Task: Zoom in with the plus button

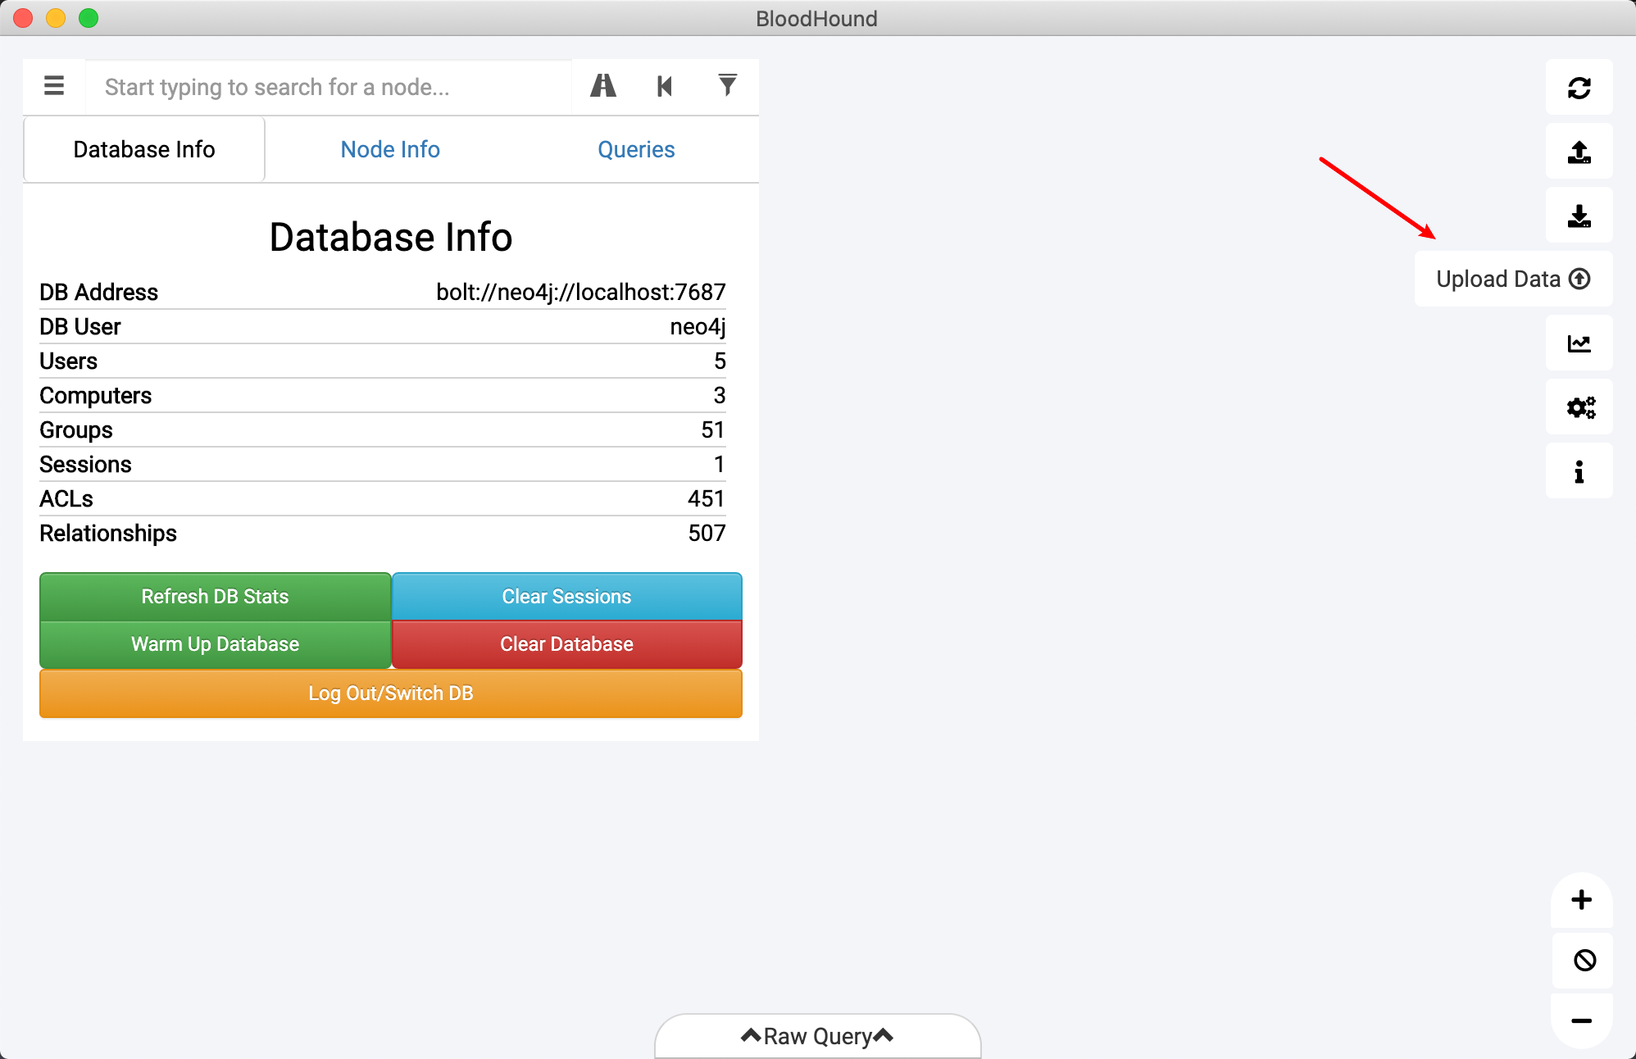Action: (x=1581, y=900)
